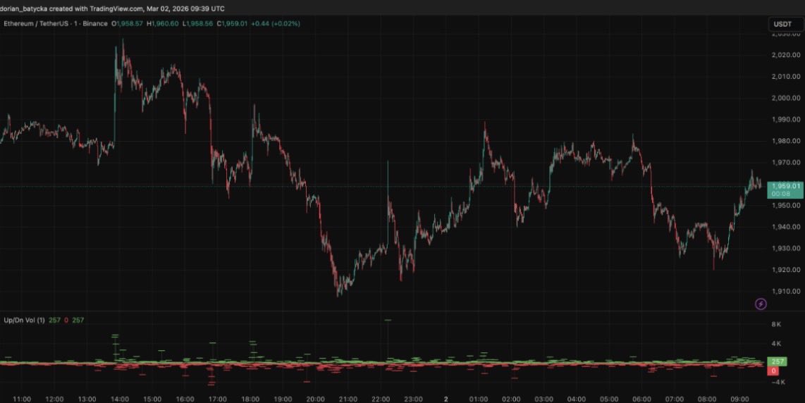This screenshot has height=403, width=805.
Task: Click the day 2 date marker on time axis
Action: [x=445, y=399]
